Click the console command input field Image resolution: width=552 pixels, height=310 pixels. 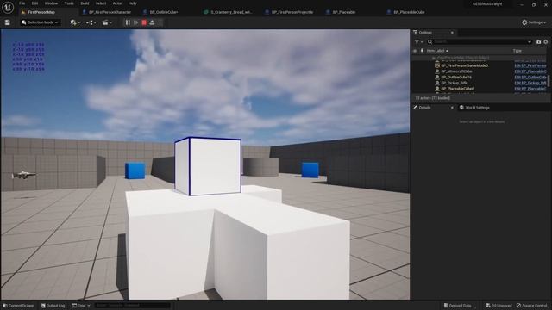pos(132,306)
